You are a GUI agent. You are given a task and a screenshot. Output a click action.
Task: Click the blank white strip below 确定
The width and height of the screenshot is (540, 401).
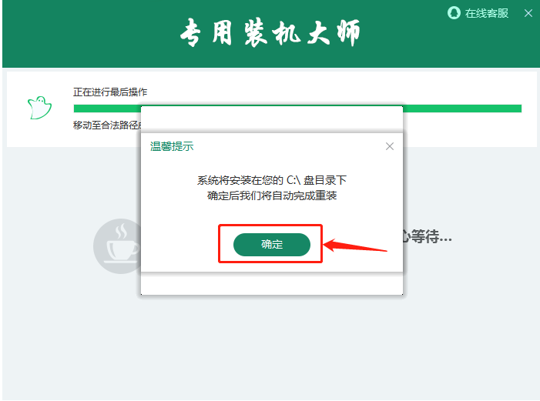click(x=272, y=283)
